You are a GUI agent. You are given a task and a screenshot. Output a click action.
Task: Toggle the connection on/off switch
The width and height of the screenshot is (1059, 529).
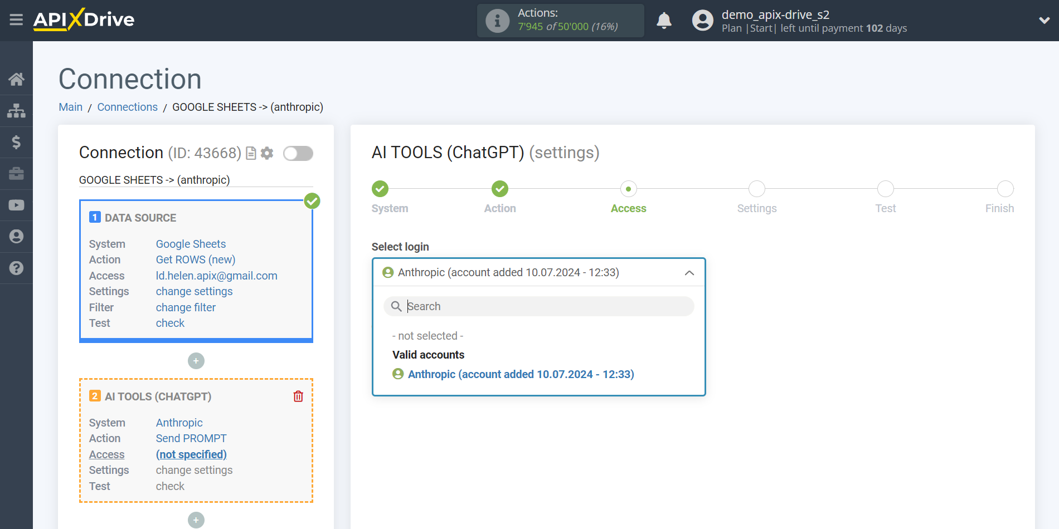[x=298, y=153]
